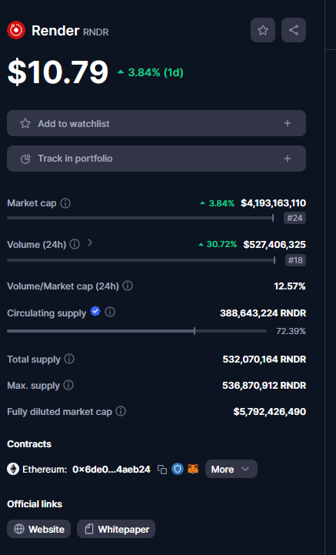Open the official Website link
This screenshot has width=336, height=555.
[39, 529]
